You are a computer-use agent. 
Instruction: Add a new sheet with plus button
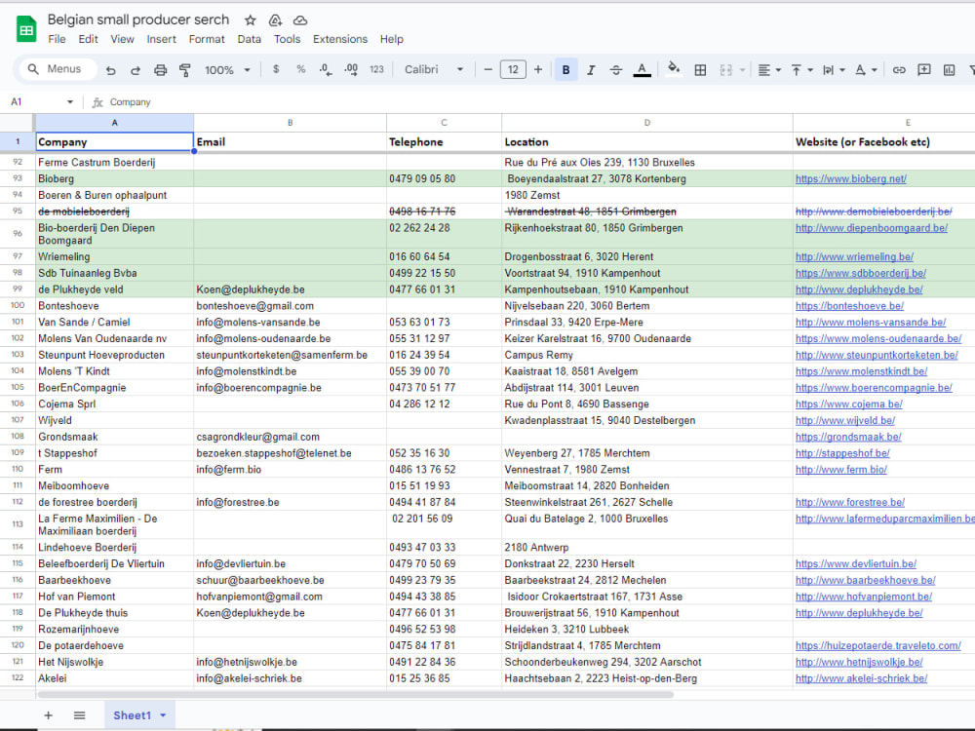[x=48, y=715]
